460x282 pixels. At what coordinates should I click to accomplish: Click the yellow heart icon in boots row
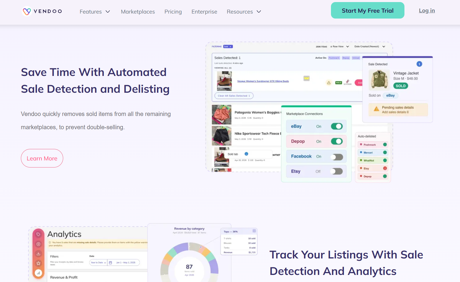click(x=307, y=78)
